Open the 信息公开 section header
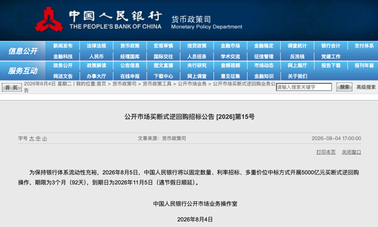The height and width of the screenshot is (227, 378). tap(23, 51)
